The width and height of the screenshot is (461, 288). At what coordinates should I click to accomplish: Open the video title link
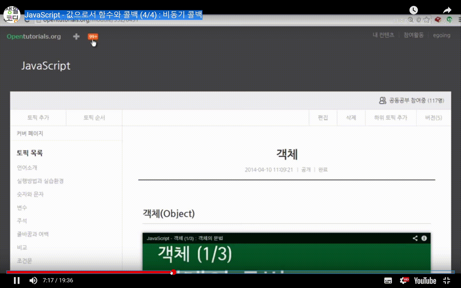coord(113,15)
